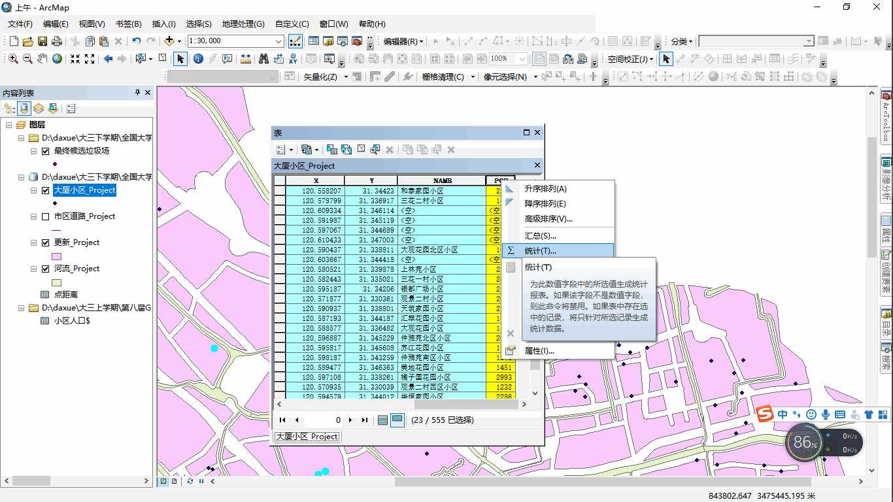Open the Editor toolbar icon
Image resolution: width=893 pixels, height=502 pixels.
click(295, 41)
